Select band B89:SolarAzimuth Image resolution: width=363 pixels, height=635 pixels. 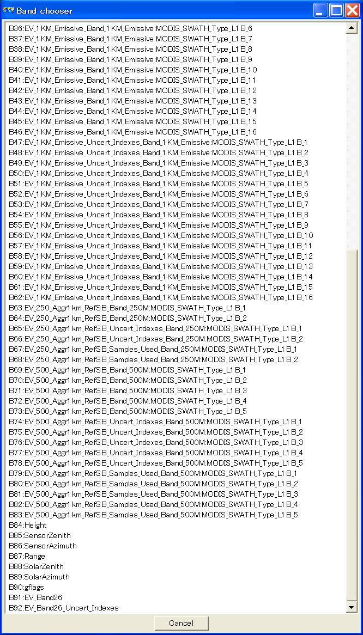tap(39, 577)
